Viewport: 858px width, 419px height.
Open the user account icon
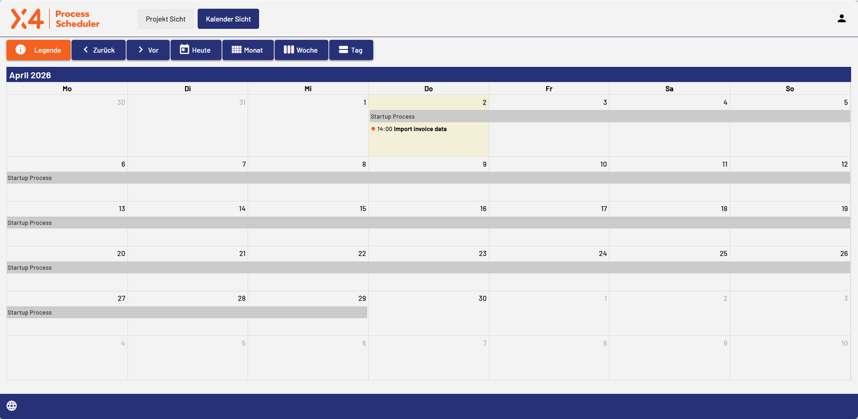point(841,19)
